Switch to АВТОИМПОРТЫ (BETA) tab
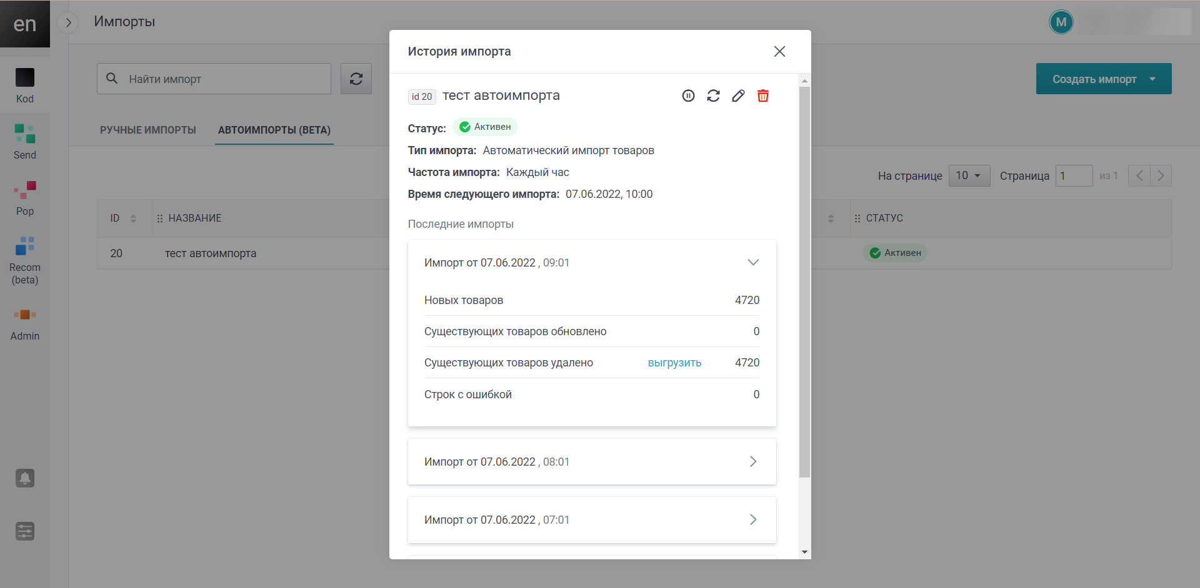 click(274, 130)
